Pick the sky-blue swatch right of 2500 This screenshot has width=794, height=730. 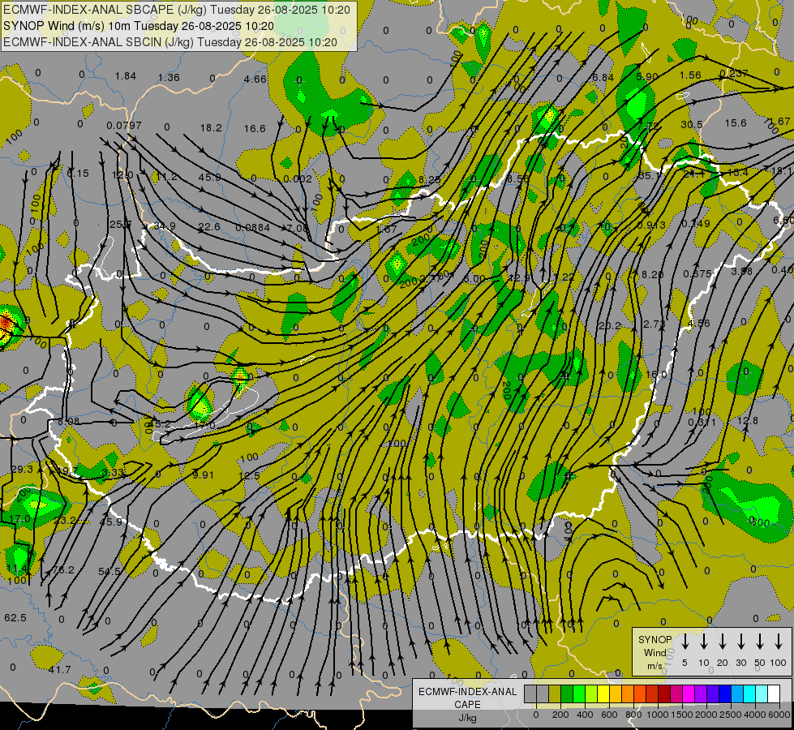737,694
